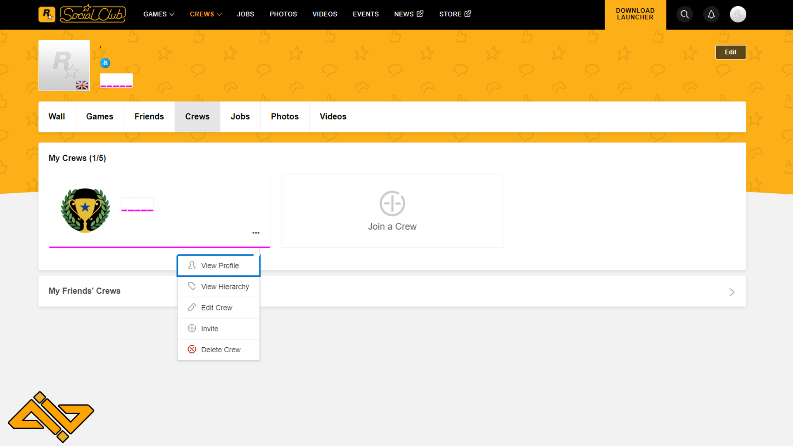Click the Edit profile button
Image resolution: width=793 pixels, height=446 pixels.
click(x=731, y=52)
